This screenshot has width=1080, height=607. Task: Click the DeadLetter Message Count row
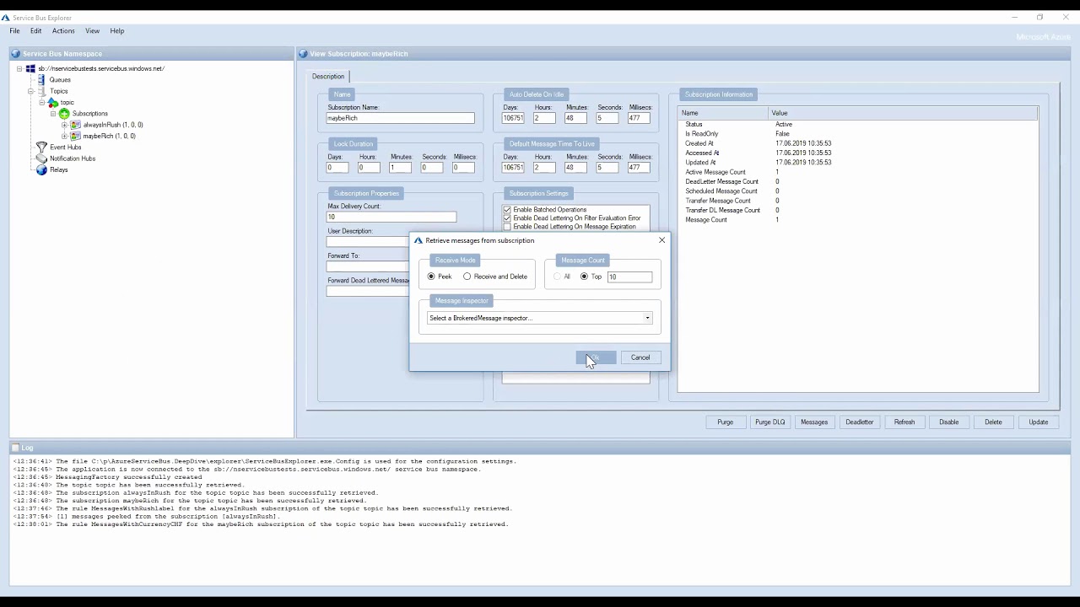tap(858, 181)
